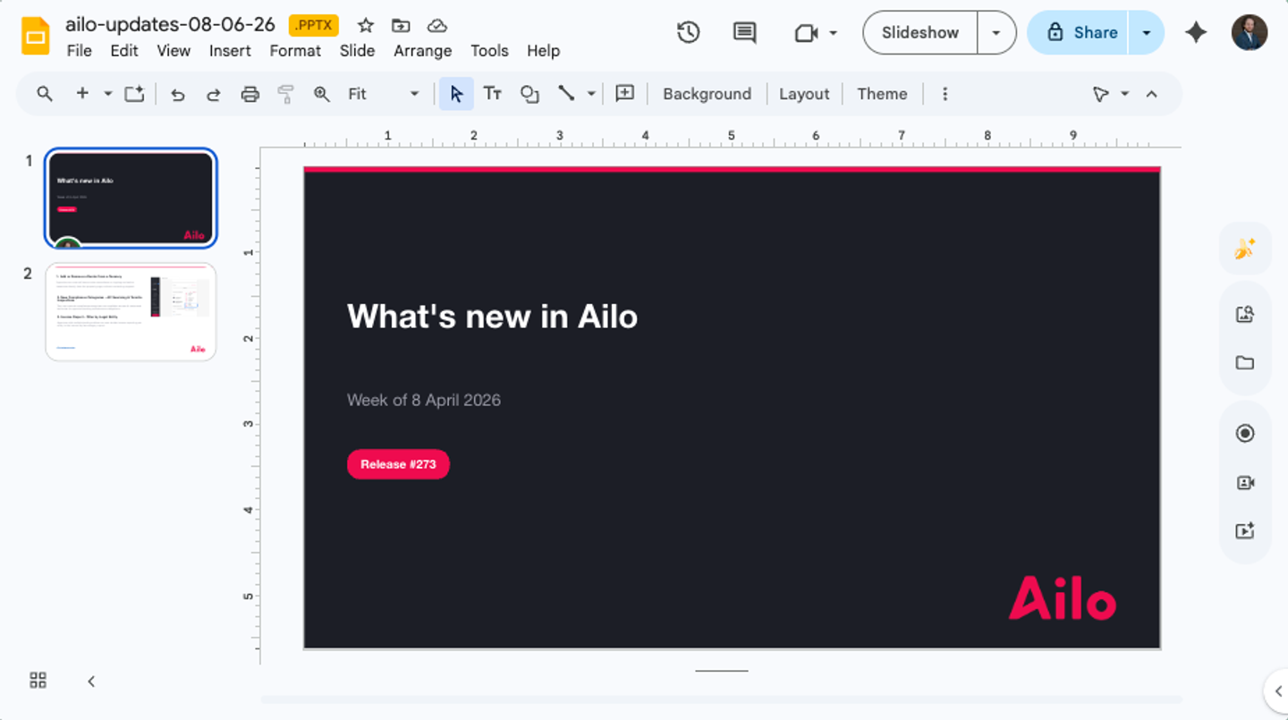The image size is (1288, 720).
Task: Select slide 2 thumbnail
Action: click(131, 312)
